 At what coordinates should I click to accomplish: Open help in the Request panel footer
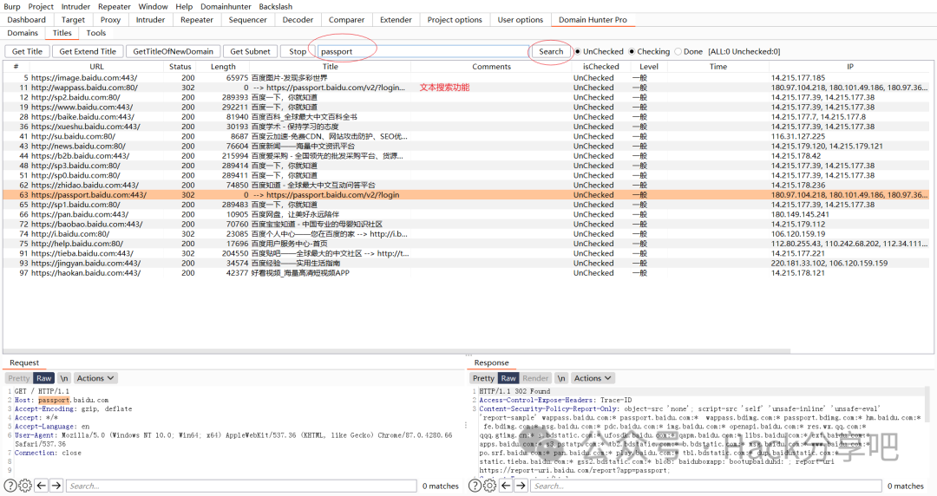click(x=10, y=486)
